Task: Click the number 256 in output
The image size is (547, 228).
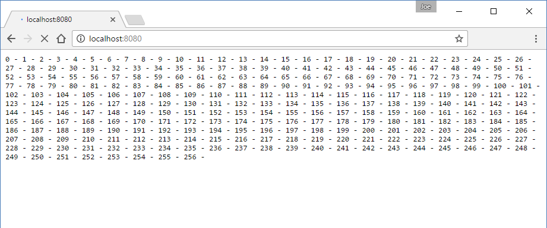Action: (x=190, y=157)
